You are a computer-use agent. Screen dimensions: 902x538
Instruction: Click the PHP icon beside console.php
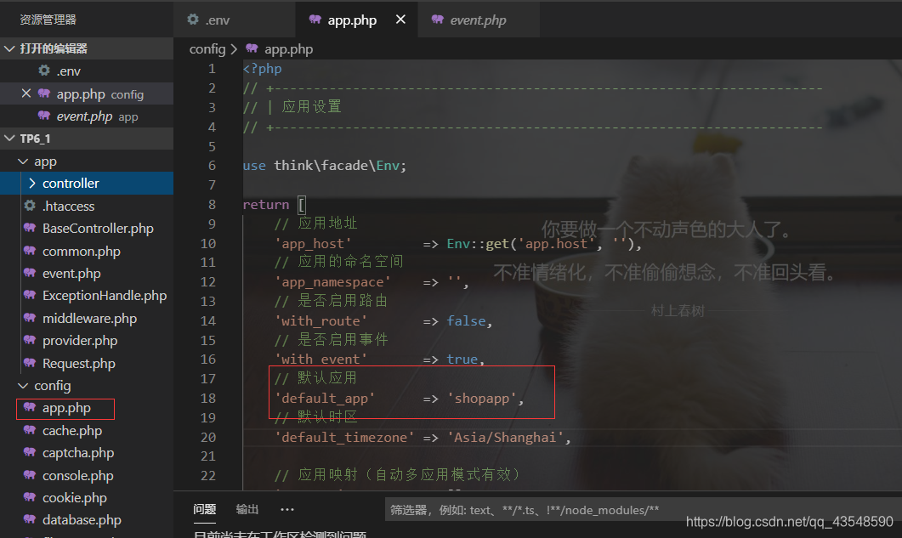point(30,475)
